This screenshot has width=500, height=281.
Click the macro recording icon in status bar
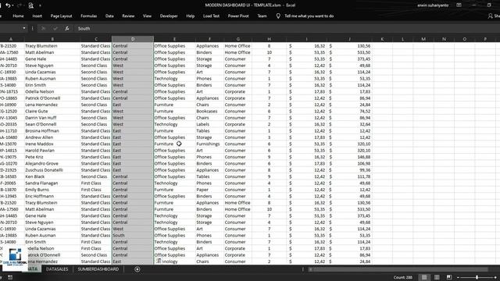pos(10,278)
